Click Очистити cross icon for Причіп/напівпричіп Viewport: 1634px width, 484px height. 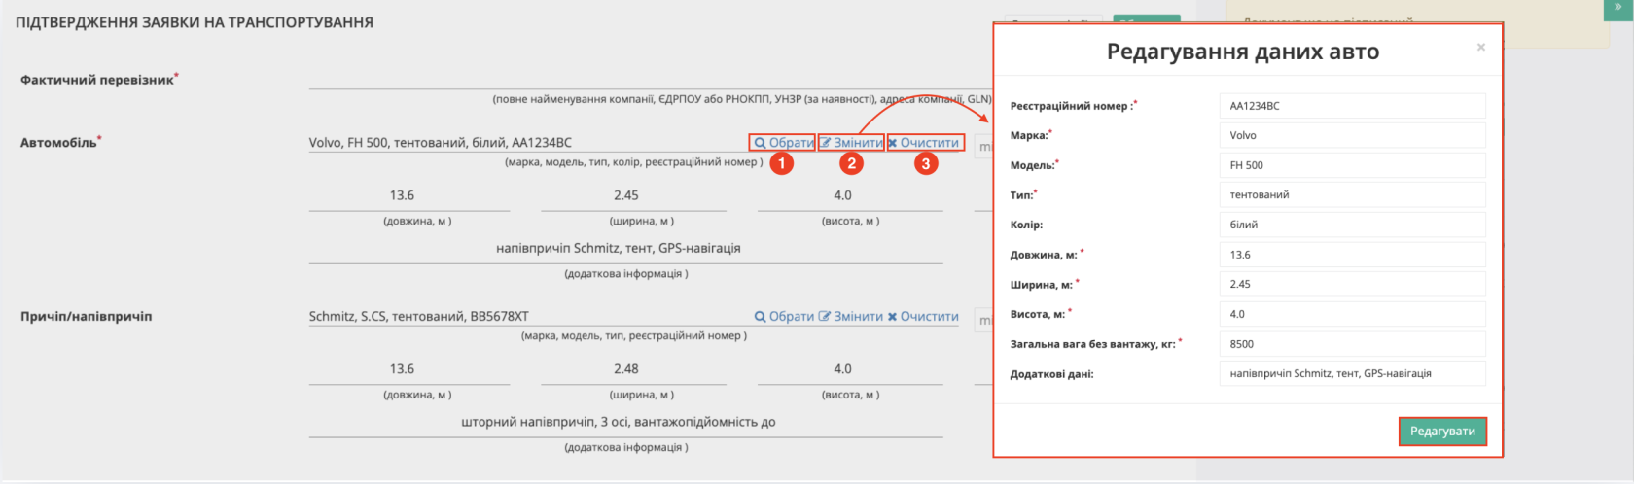(892, 317)
